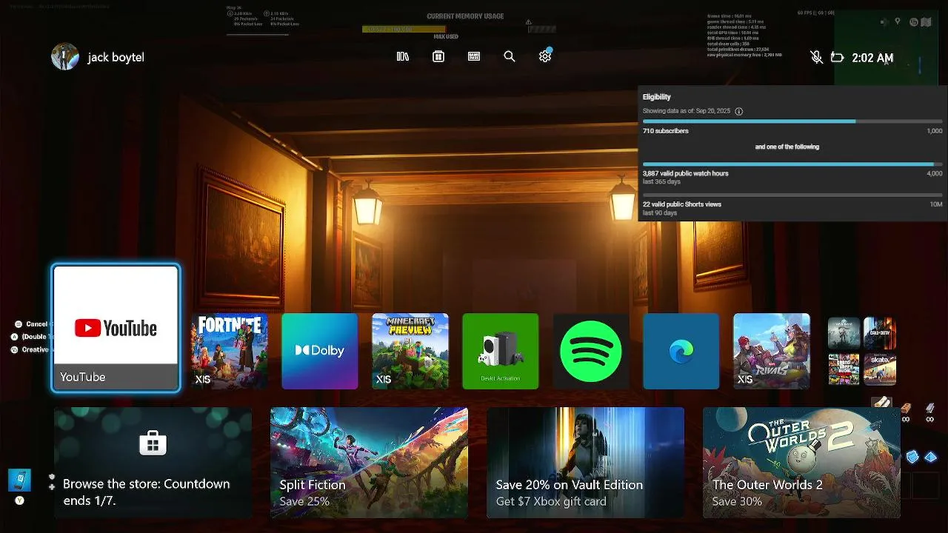The width and height of the screenshot is (948, 533).
Task: Click the Current Memory Usage label
Action: [465, 16]
